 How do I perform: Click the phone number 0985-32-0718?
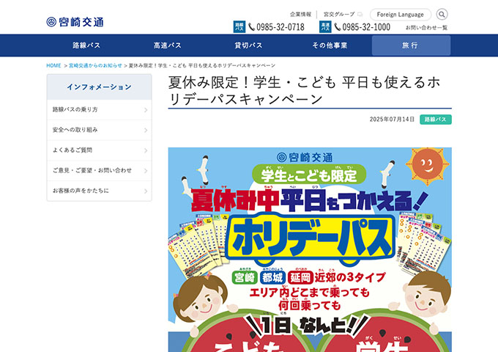[280, 27]
